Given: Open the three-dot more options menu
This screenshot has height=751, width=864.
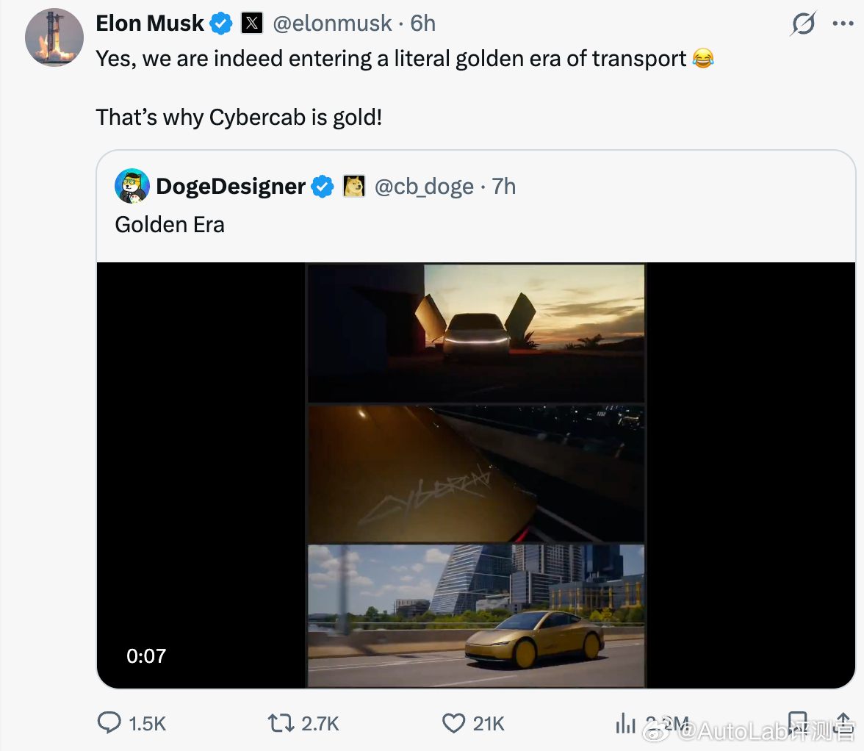Looking at the screenshot, I should (x=843, y=24).
